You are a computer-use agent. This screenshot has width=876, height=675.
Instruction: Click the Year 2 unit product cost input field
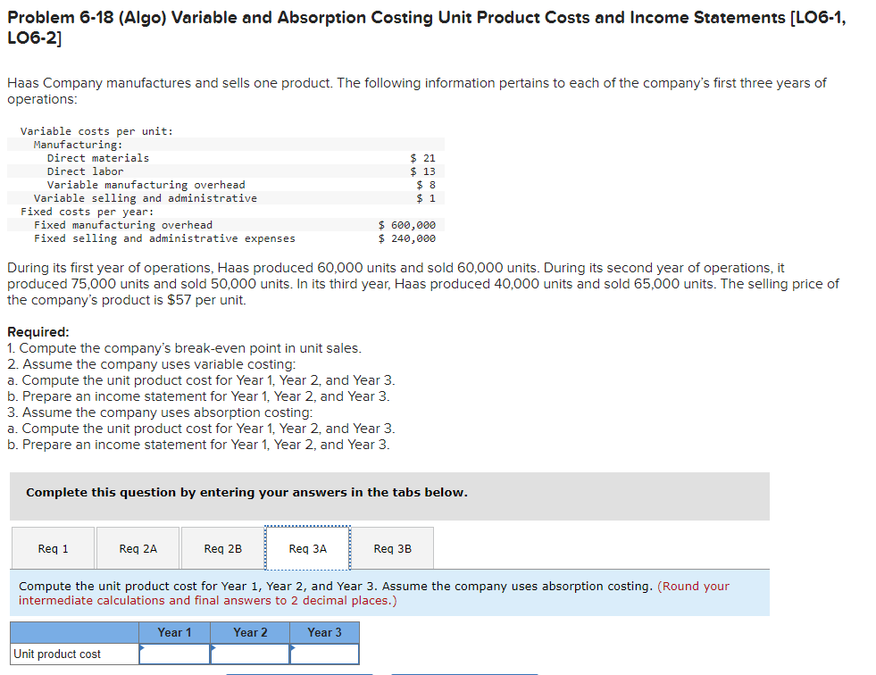point(250,654)
